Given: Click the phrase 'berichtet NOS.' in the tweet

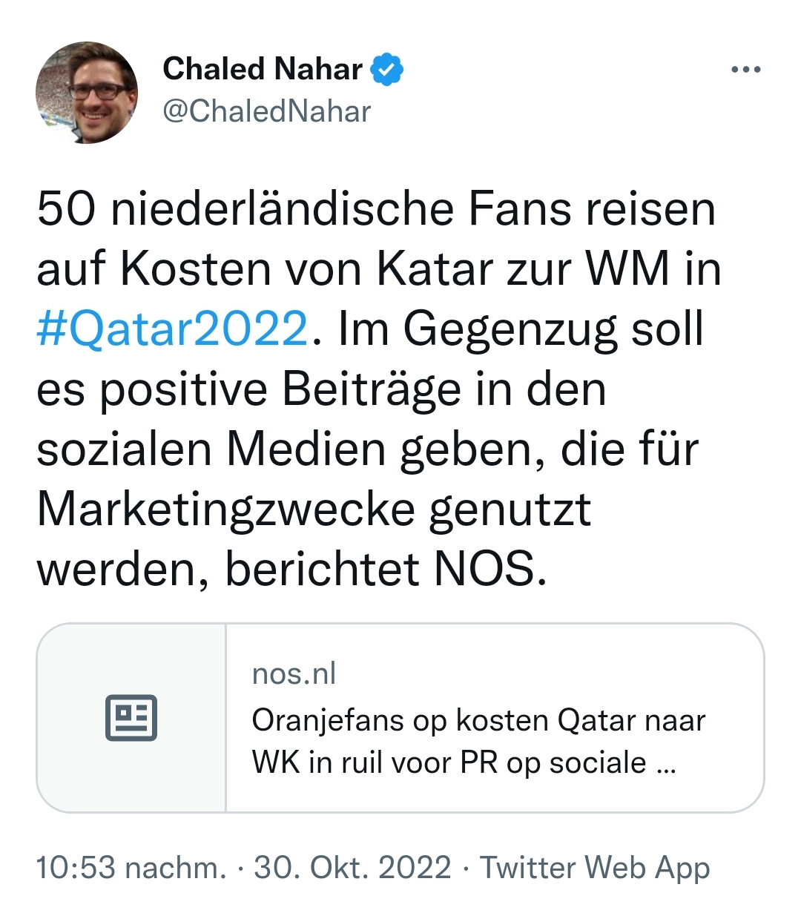Looking at the screenshot, I should coord(386,570).
